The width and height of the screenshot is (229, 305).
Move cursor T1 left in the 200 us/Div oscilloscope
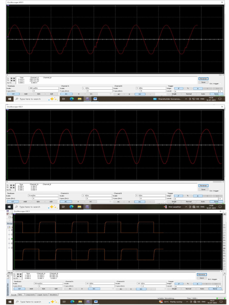pyautogui.click(x=11, y=78)
